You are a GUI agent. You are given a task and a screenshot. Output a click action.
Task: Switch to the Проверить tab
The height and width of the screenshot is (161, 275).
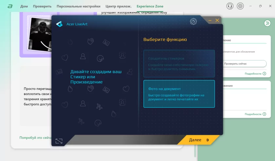click(x=42, y=6)
